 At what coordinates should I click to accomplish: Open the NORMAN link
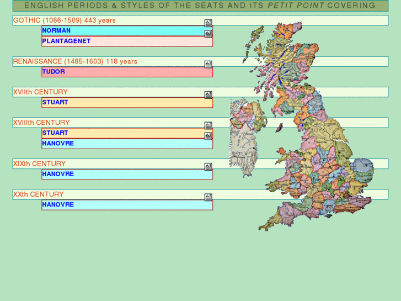click(x=56, y=30)
